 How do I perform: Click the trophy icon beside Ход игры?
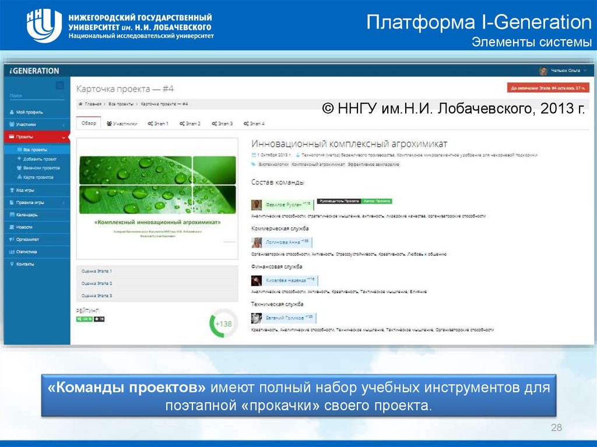click(12, 190)
